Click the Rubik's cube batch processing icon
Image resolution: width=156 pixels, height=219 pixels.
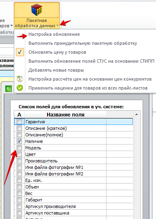click(x=37, y=10)
